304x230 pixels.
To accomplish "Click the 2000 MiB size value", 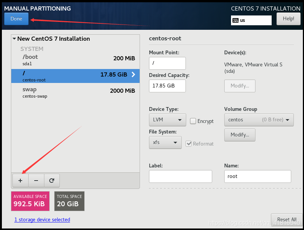I will click(x=122, y=91).
